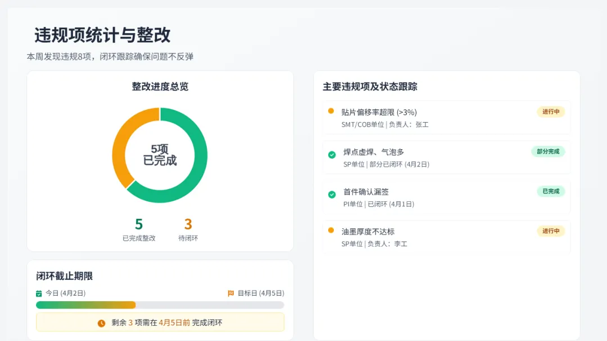Click the 进行中 badge on 油墨厚度不达标 row
The height and width of the screenshot is (341, 607).
(550, 231)
